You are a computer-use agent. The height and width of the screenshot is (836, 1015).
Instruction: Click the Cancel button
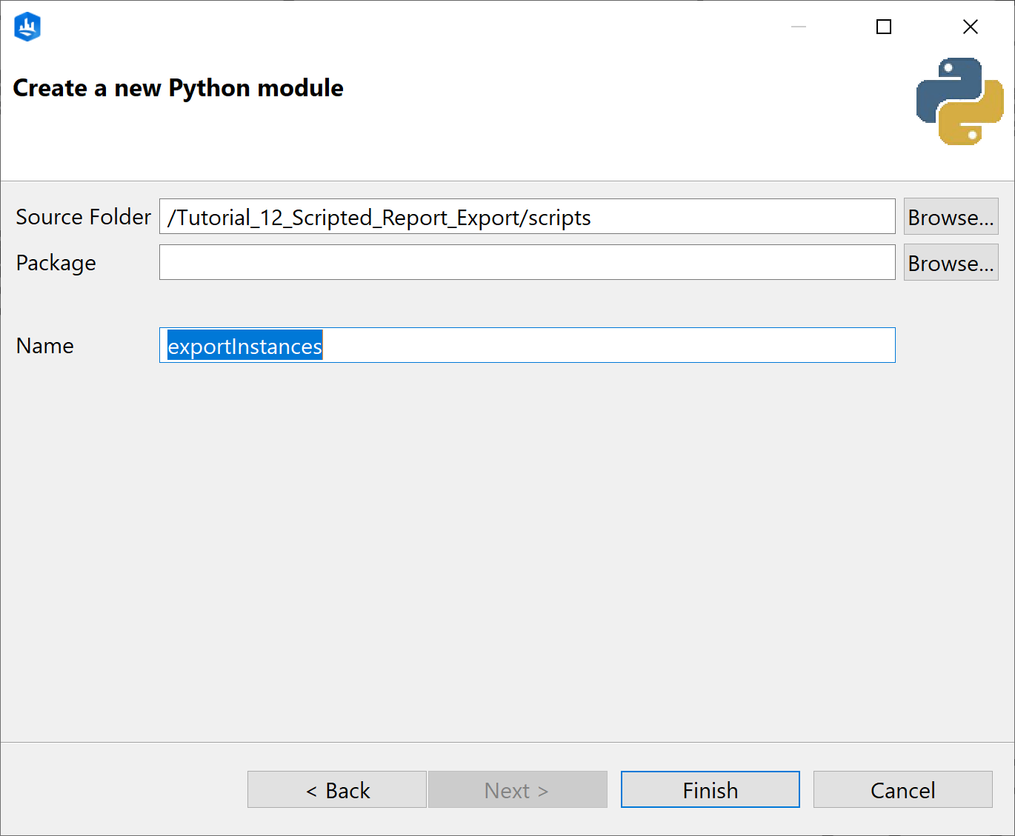[x=902, y=789]
